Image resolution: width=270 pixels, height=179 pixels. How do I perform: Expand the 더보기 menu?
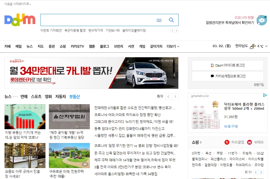(173, 46)
